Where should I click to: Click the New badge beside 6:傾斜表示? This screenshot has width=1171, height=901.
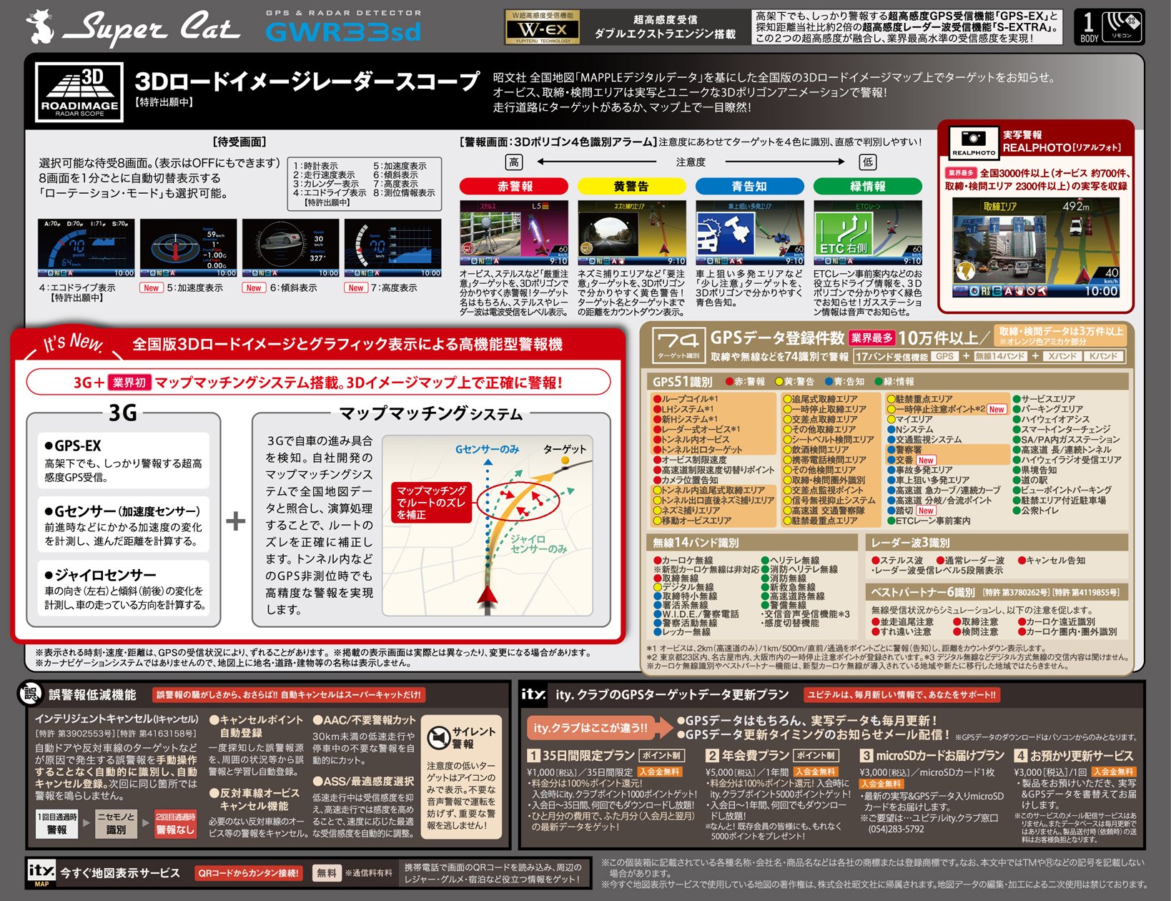click(x=253, y=288)
